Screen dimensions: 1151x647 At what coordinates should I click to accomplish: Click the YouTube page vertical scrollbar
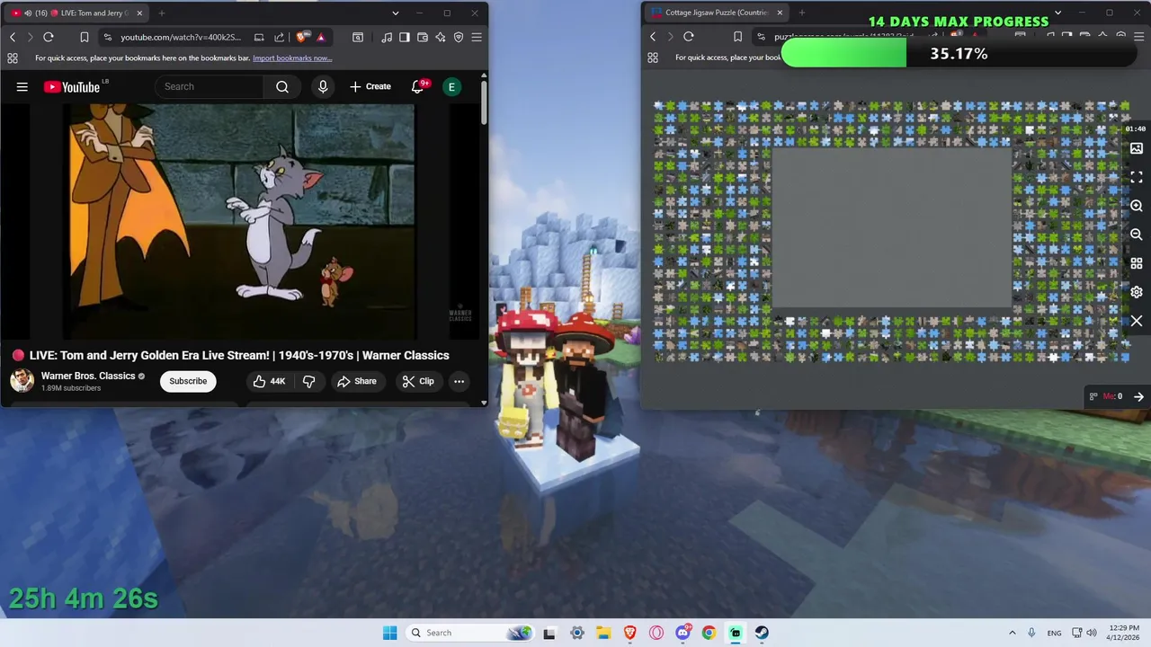[484, 103]
